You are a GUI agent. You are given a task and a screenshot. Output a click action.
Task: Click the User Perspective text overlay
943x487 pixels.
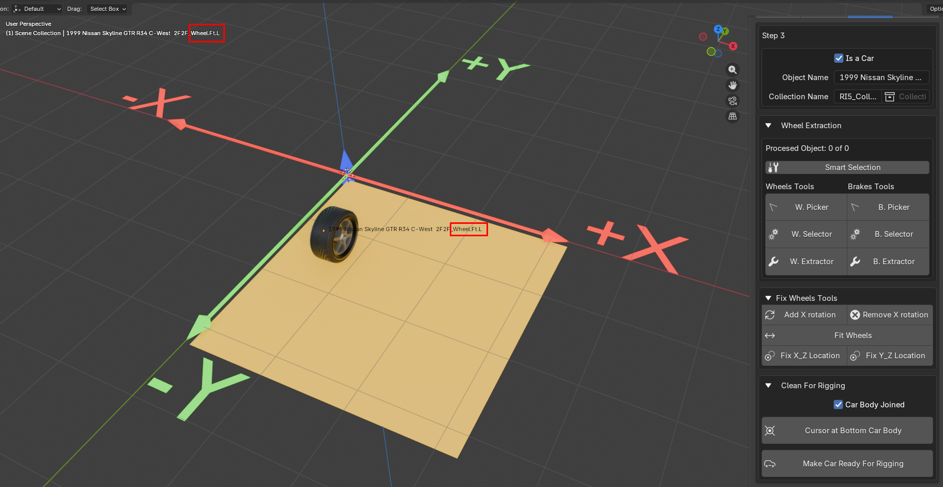(x=28, y=24)
